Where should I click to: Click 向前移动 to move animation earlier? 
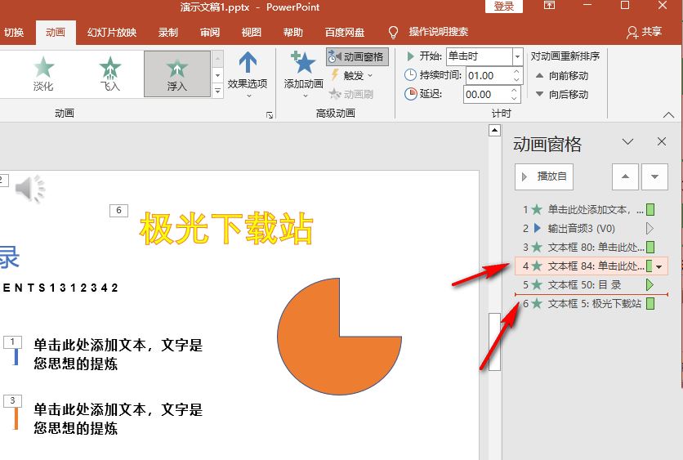point(562,75)
